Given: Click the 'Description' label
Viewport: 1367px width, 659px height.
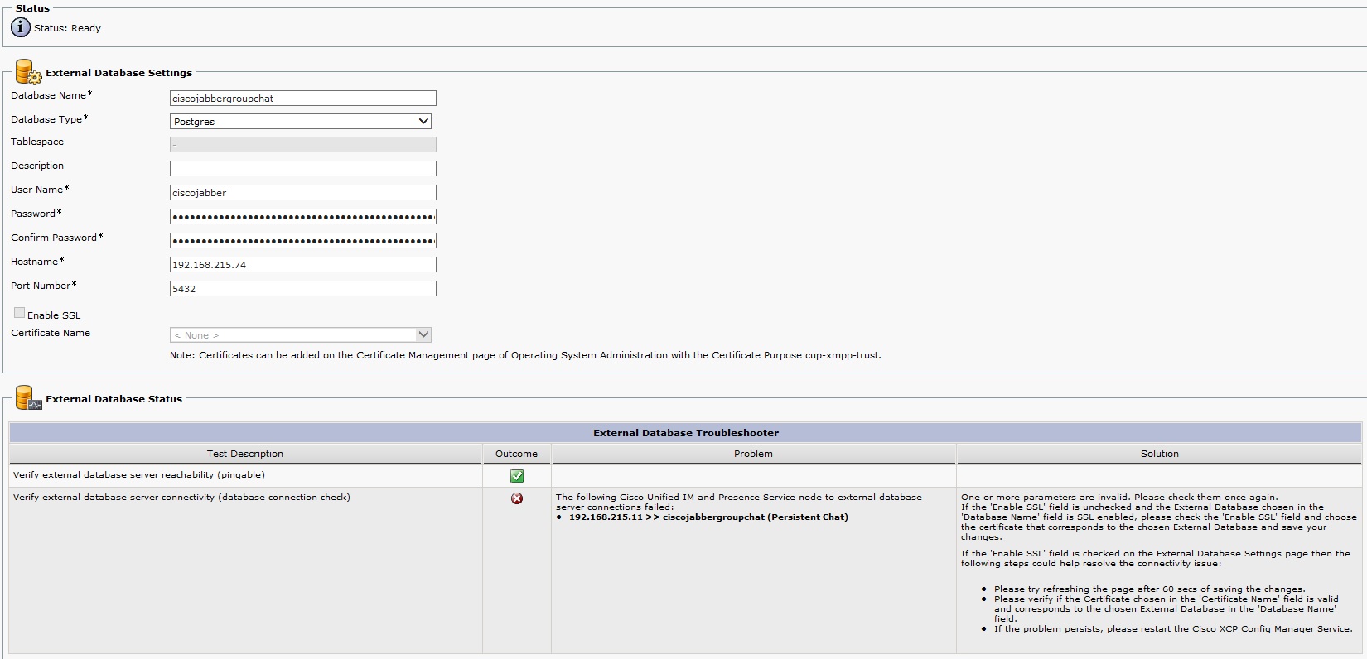Looking at the screenshot, I should click(x=37, y=166).
